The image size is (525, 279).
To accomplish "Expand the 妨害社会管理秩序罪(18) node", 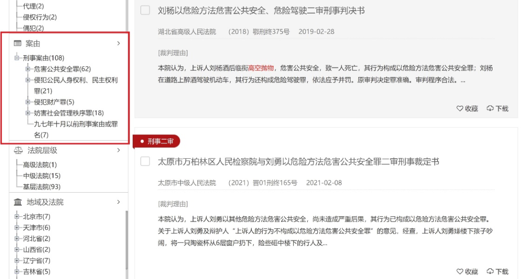I will [28, 113].
